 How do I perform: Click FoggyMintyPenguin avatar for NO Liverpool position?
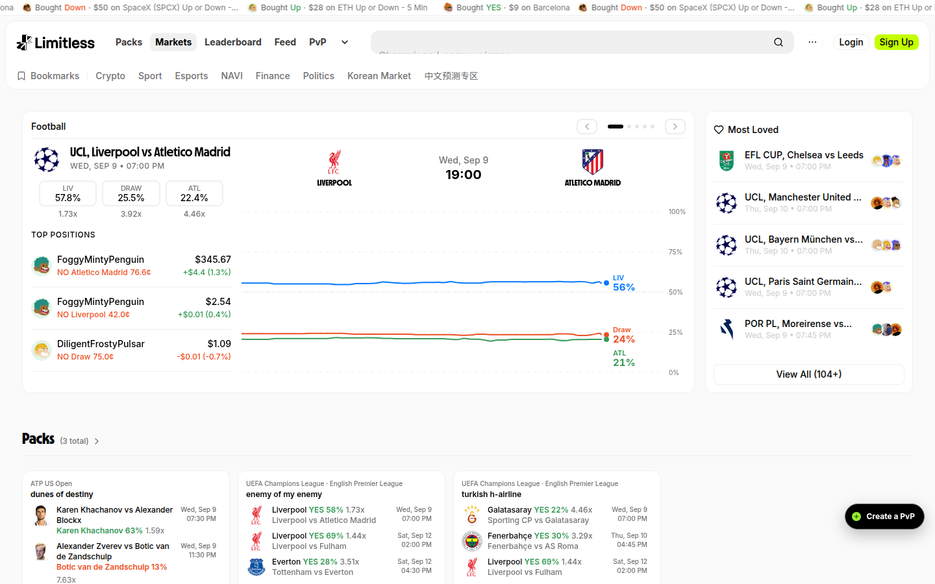(42, 308)
